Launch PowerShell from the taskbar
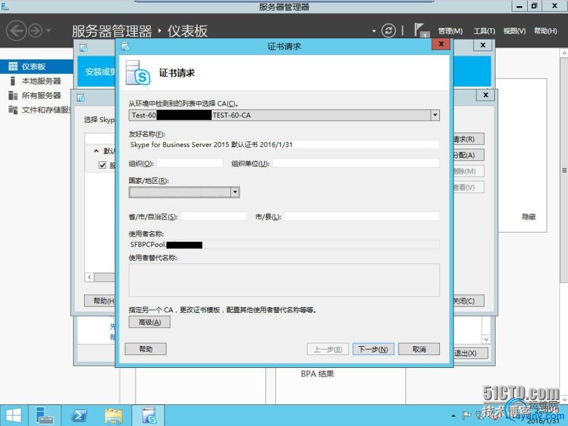 click(79, 415)
